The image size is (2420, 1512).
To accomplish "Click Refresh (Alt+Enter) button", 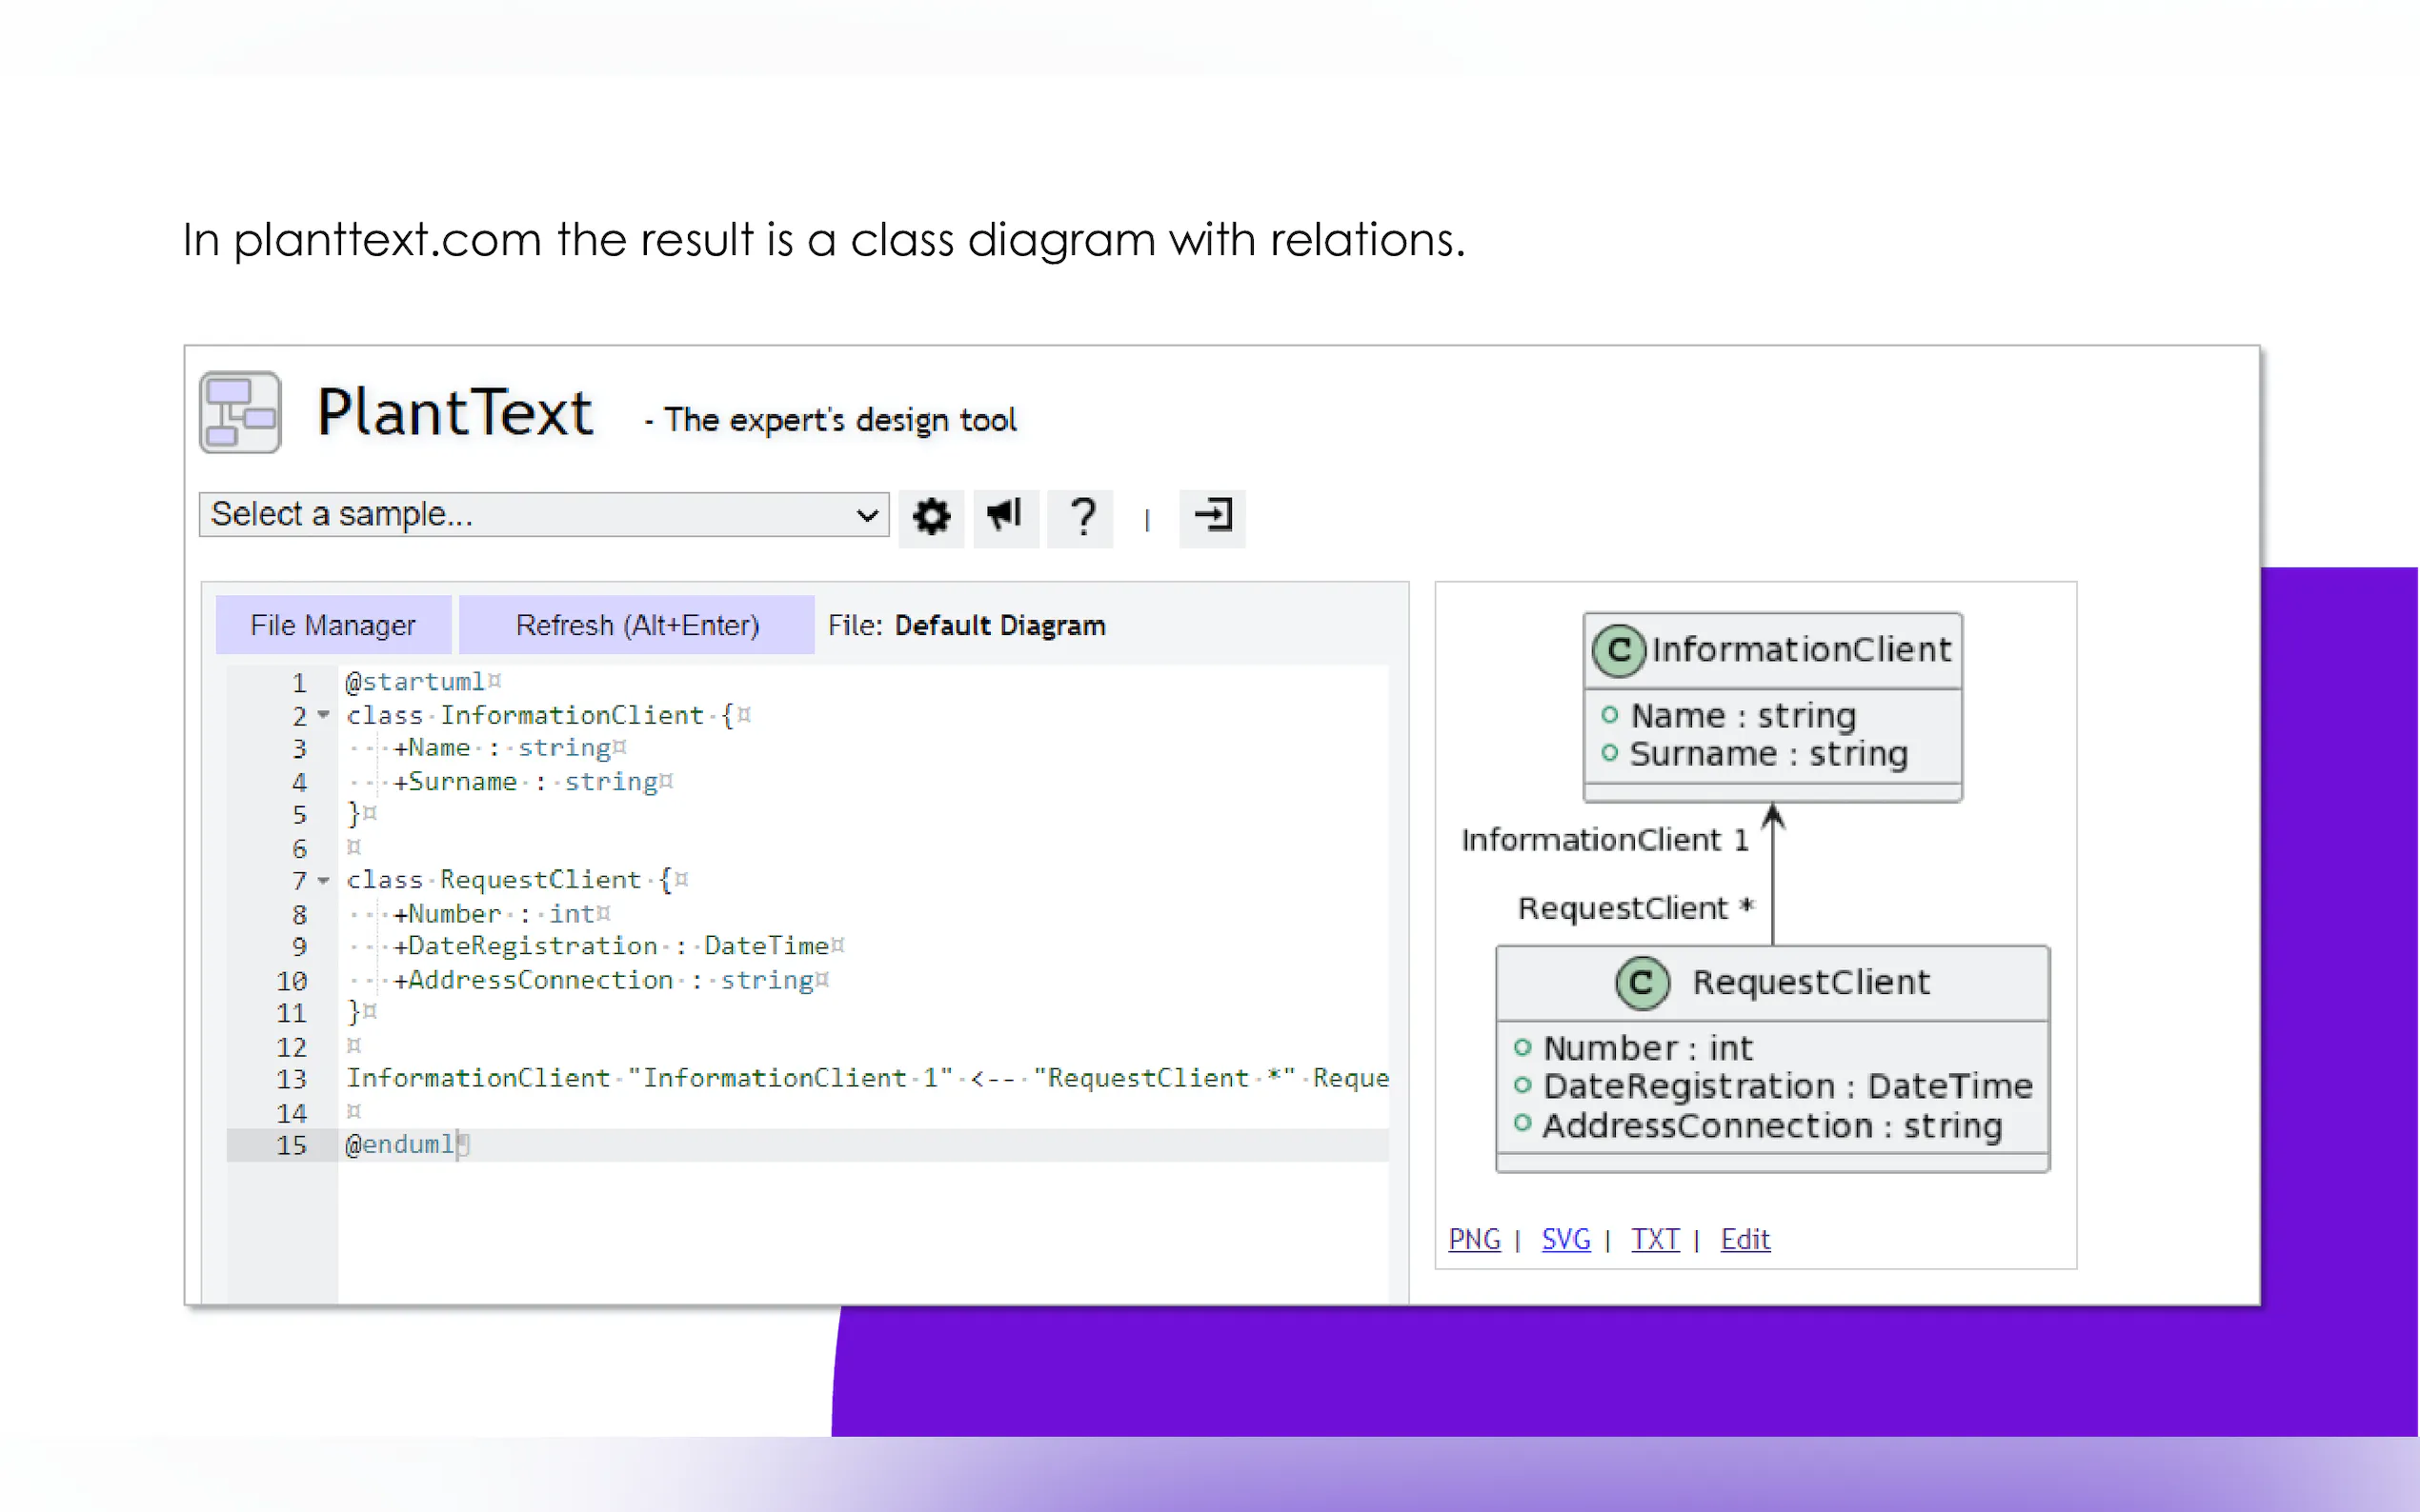I will click(x=637, y=625).
